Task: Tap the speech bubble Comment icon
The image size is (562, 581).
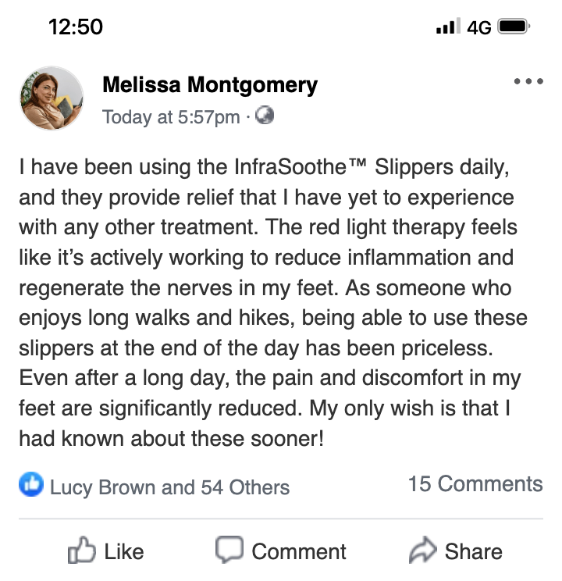Action: 229,551
